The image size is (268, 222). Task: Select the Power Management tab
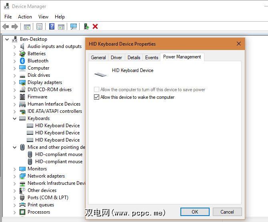182,57
